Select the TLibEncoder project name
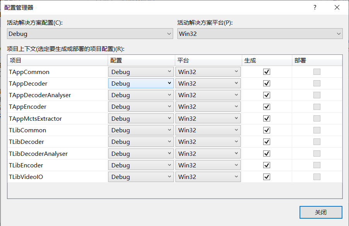This screenshot has width=349, height=226. tap(26, 165)
